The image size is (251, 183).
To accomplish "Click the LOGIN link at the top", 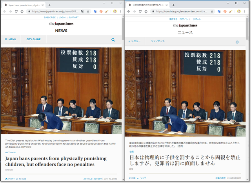I will pyautogui.click(x=62, y=18).
